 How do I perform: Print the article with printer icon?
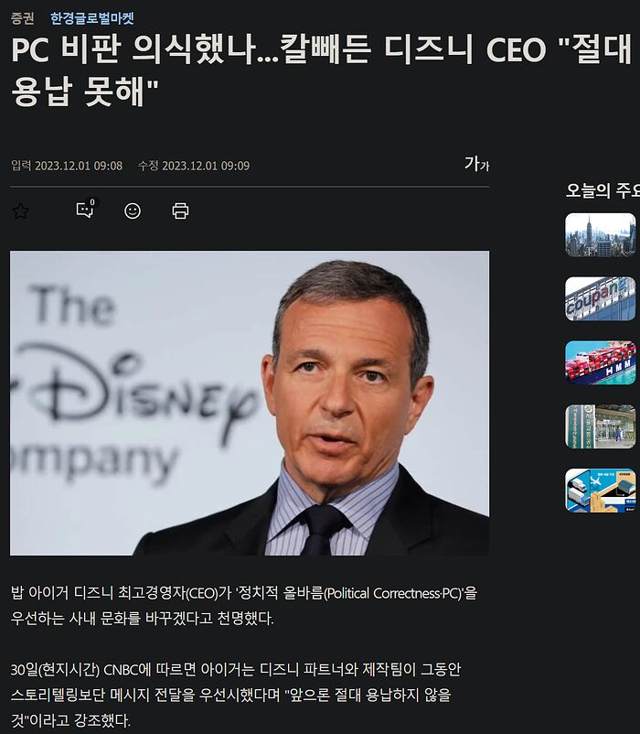[x=180, y=211]
